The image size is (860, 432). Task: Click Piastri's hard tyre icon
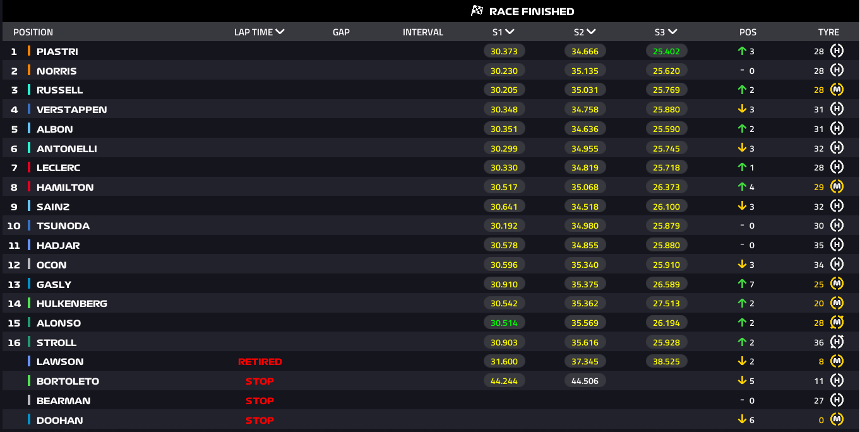[x=837, y=51]
